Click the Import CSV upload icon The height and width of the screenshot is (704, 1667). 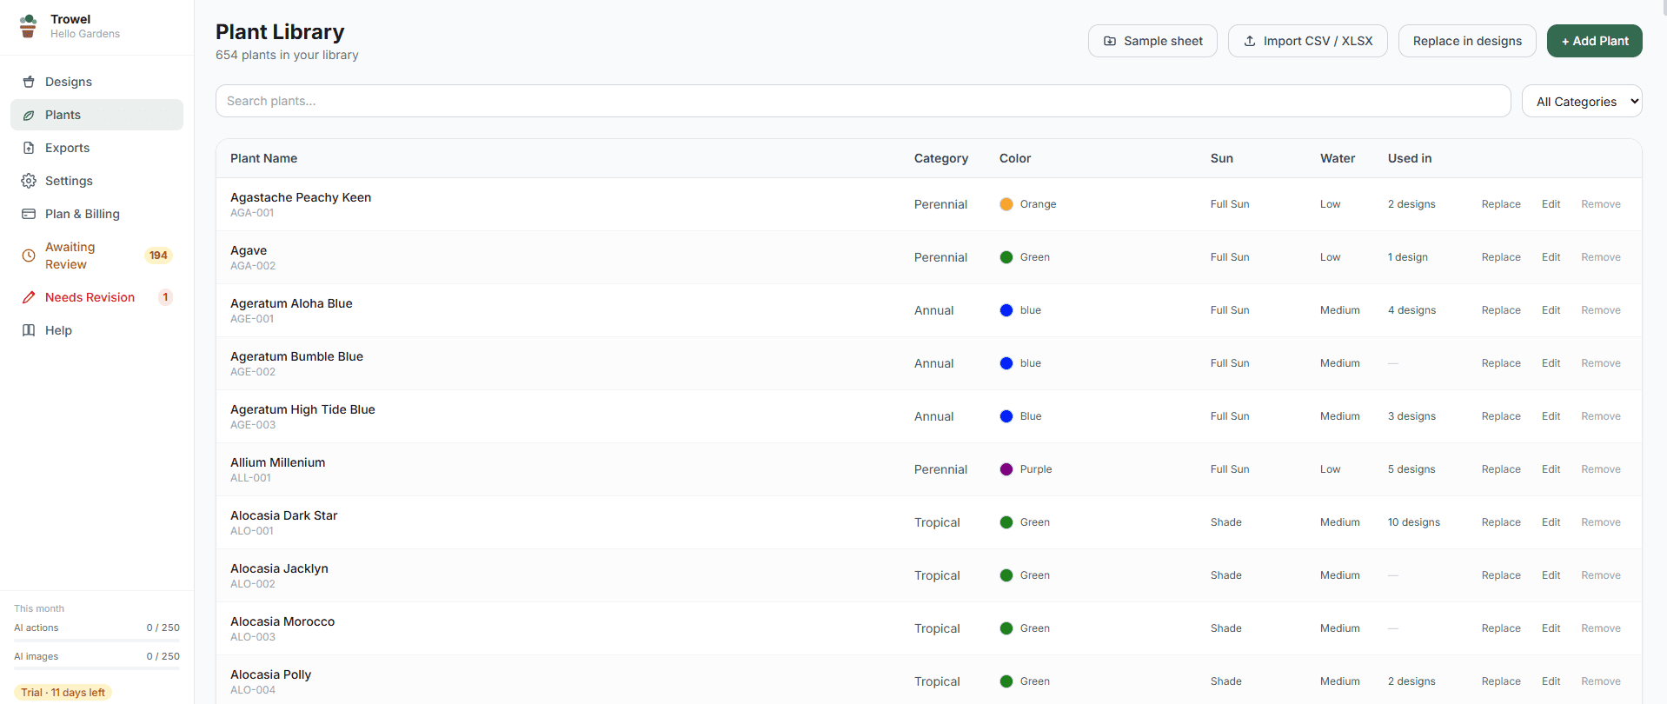[x=1250, y=41]
